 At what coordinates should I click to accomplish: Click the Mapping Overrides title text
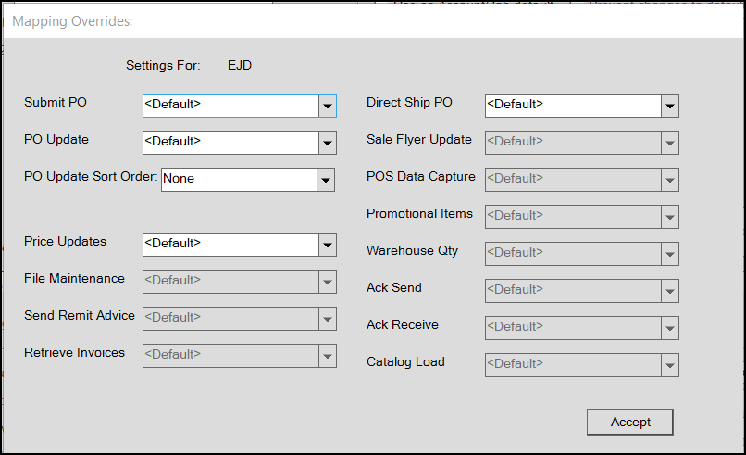(72, 21)
